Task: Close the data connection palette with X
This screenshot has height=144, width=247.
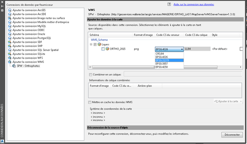Action: [2, 2]
